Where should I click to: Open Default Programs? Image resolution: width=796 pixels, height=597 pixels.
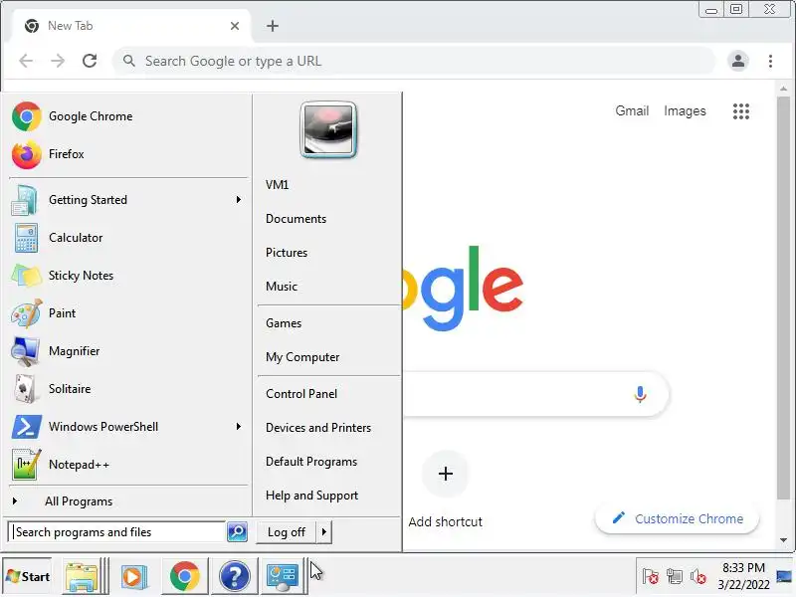[x=311, y=462]
